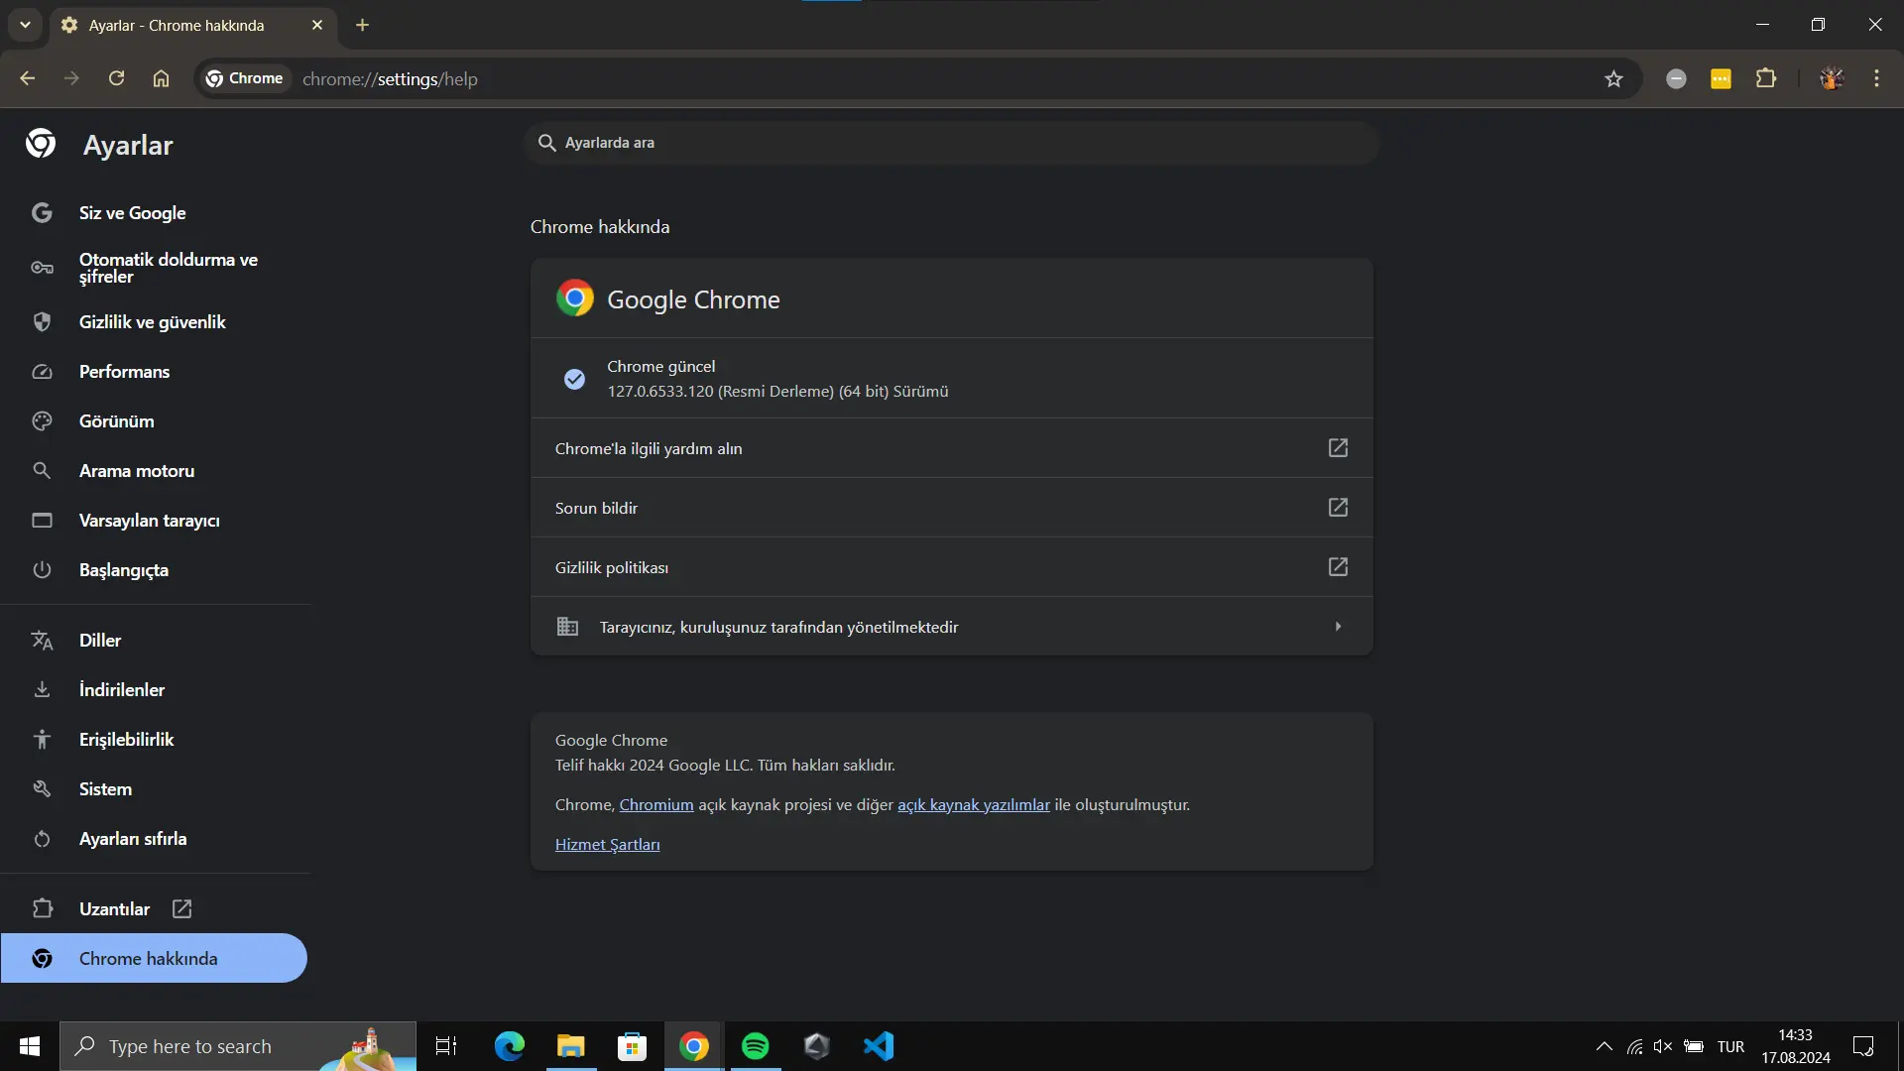
Task: Open Task View on the taskbar
Action: click(446, 1046)
